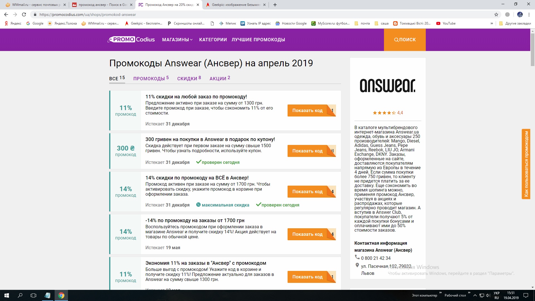Show overflow bookmarks via the » chevron

pyautogui.click(x=492, y=23)
